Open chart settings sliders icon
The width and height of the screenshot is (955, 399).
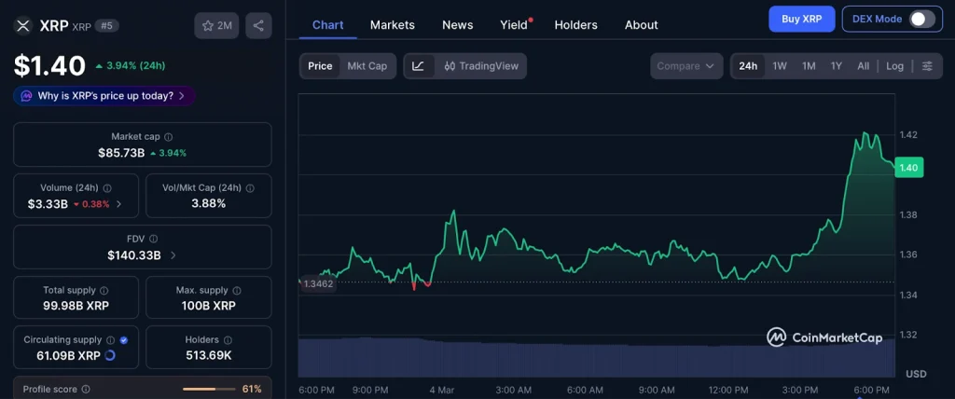coord(927,66)
